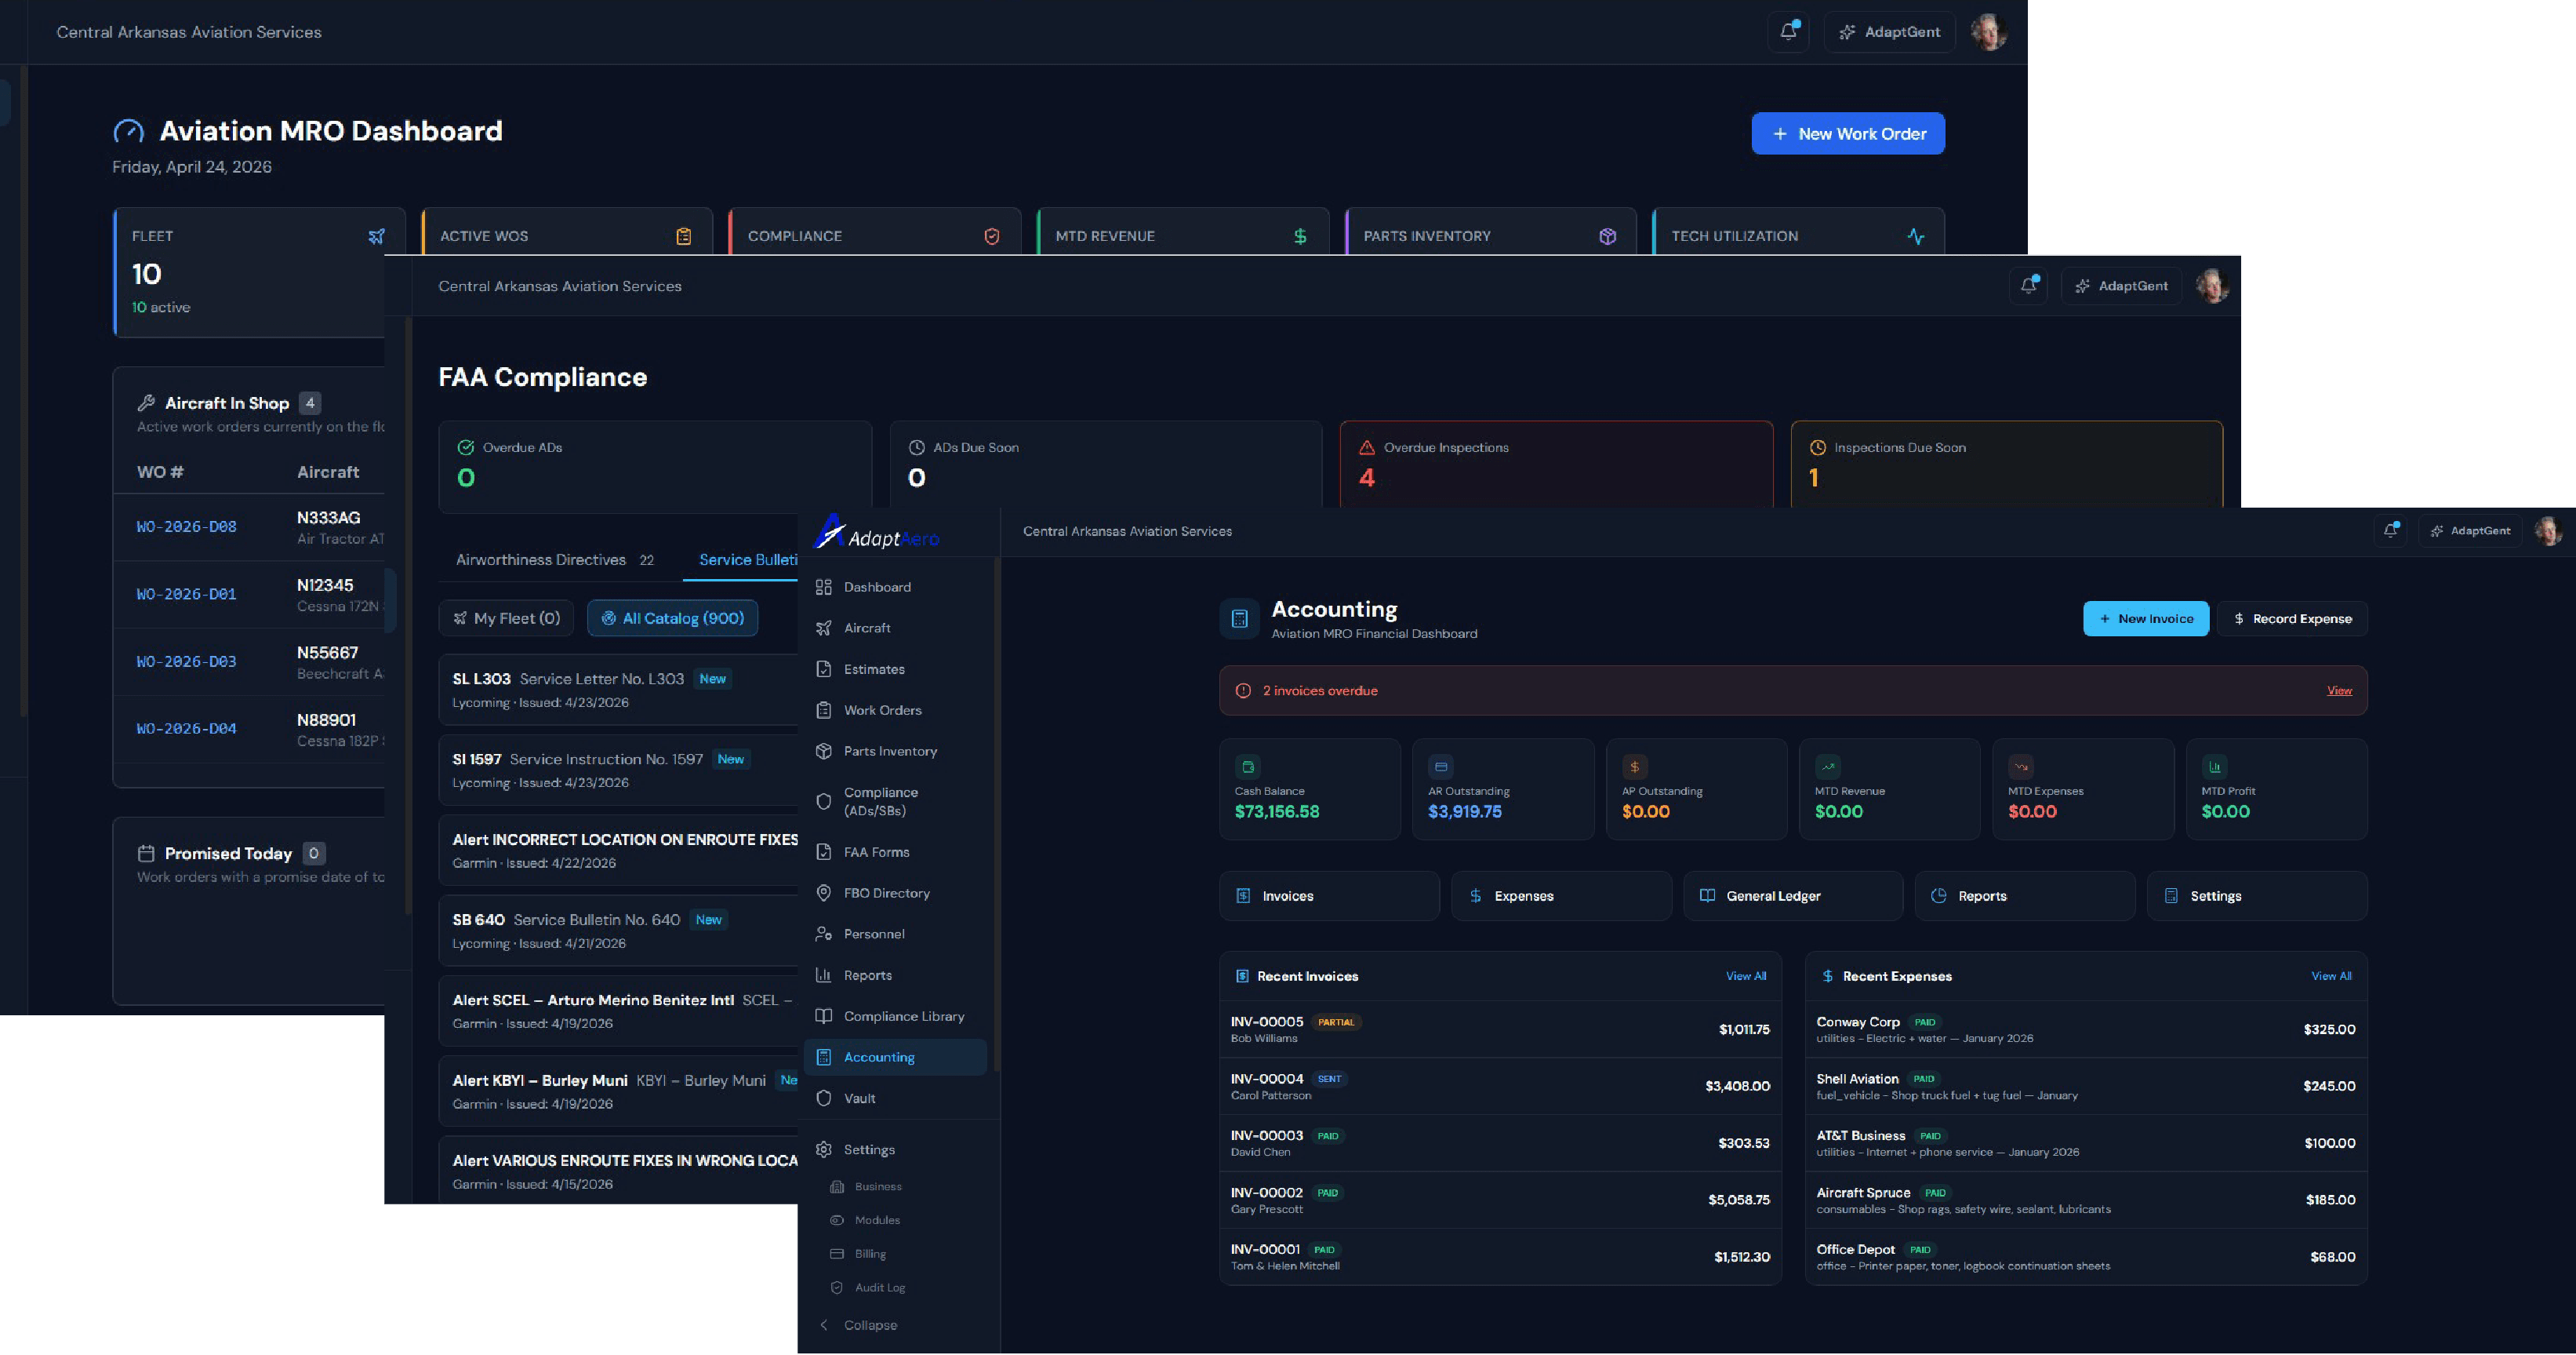Screen dimensions: 2576x1355
Task: Click the New Work Order button
Action: 1848,132
